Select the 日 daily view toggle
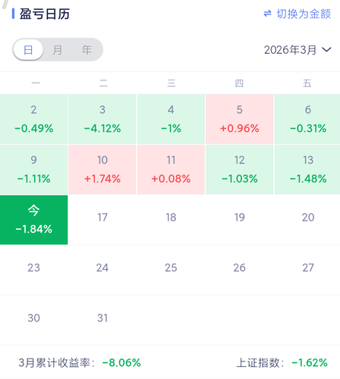 [x=28, y=50]
